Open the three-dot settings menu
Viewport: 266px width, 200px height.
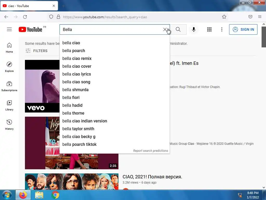click(x=222, y=29)
